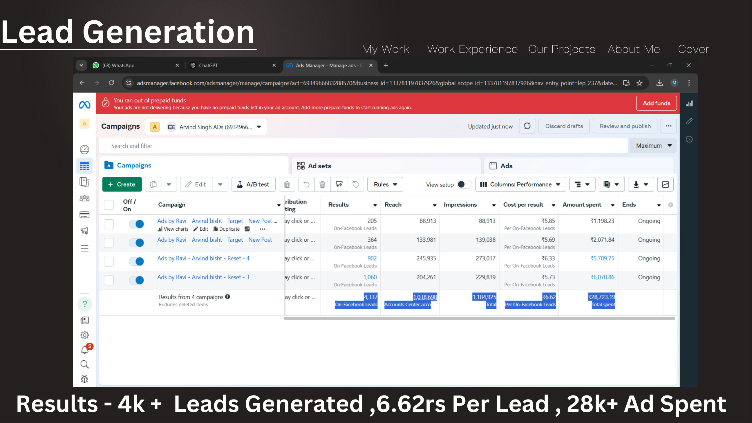752x423 pixels.
Task: Open Account overview gauge icon in sidebar
Action: 84,149
